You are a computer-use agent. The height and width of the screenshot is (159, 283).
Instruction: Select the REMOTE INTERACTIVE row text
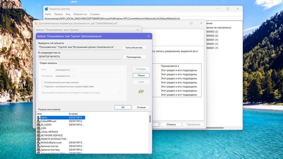(54, 139)
